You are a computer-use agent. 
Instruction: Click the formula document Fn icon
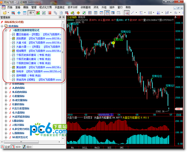[x=61, y=13]
